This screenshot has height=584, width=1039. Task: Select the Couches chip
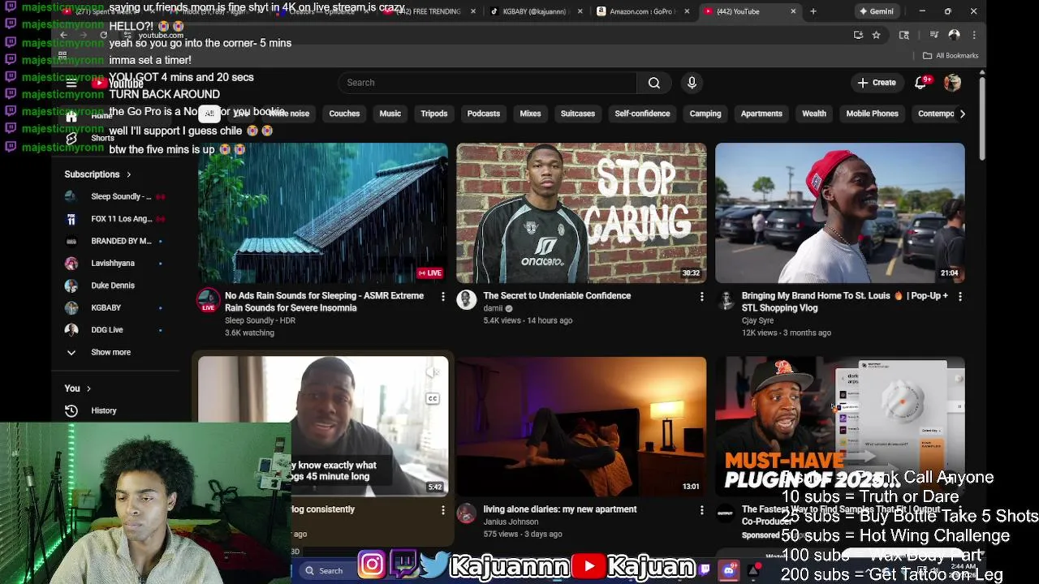click(344, 114)
